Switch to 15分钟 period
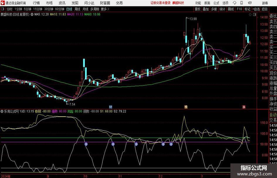Screen dimensions: 277x178 tap(38, 9)
